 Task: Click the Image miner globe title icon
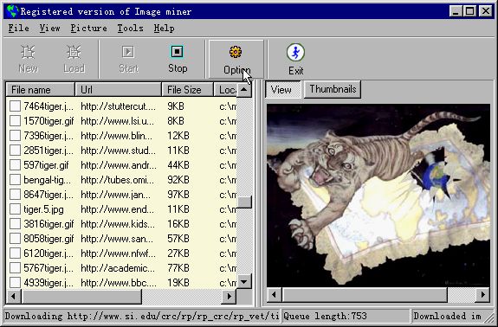[x=12, y=11]
